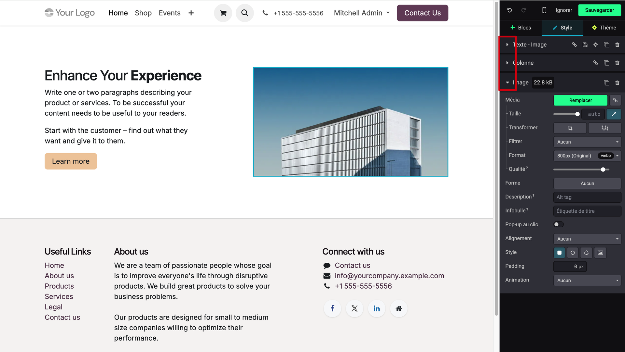Image resolution: width=625 pixels, height=352 pixels.
Task: Open the Thème tab
Action: pyautogui.click(x=604, y=28)
